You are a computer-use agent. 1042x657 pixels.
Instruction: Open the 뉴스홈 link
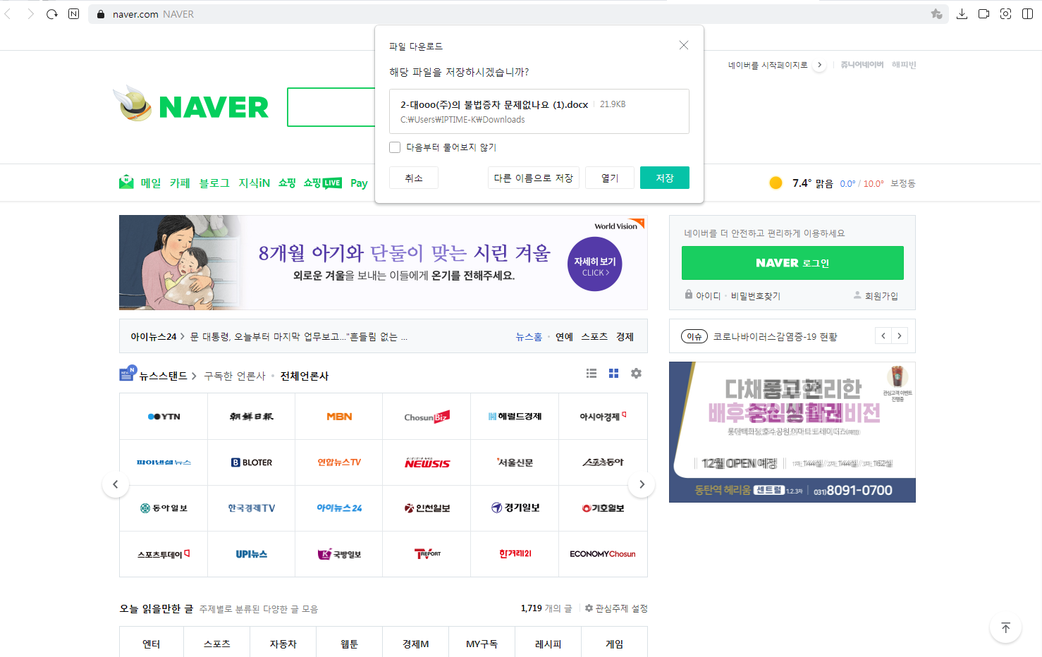529,337
